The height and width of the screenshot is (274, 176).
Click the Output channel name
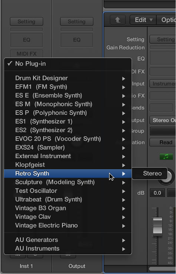(x=77, y=266)
